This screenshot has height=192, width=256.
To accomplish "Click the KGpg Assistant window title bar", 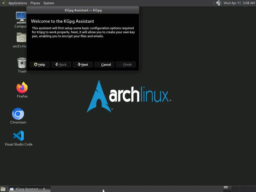I will pos(83,10).
